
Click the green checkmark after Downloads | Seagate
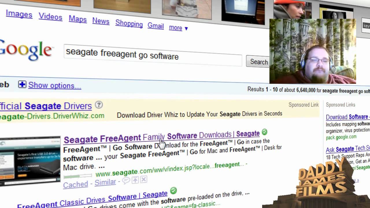[264, 132]
